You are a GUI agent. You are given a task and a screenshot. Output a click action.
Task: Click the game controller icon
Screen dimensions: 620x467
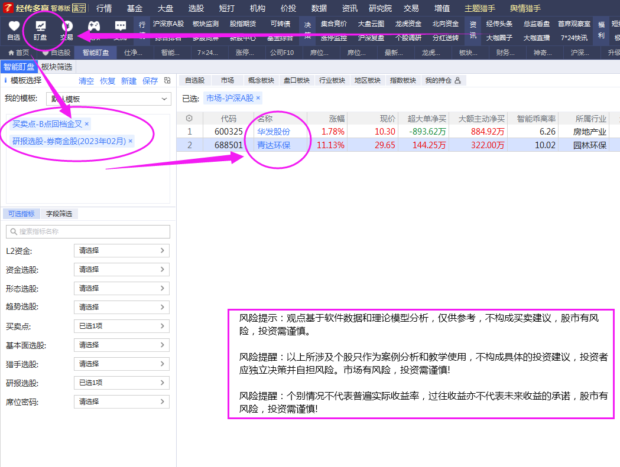[94, 26]
